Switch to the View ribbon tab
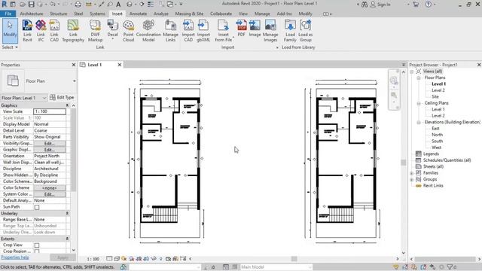Viewport: 482px width, 271px height. [243, 14]
